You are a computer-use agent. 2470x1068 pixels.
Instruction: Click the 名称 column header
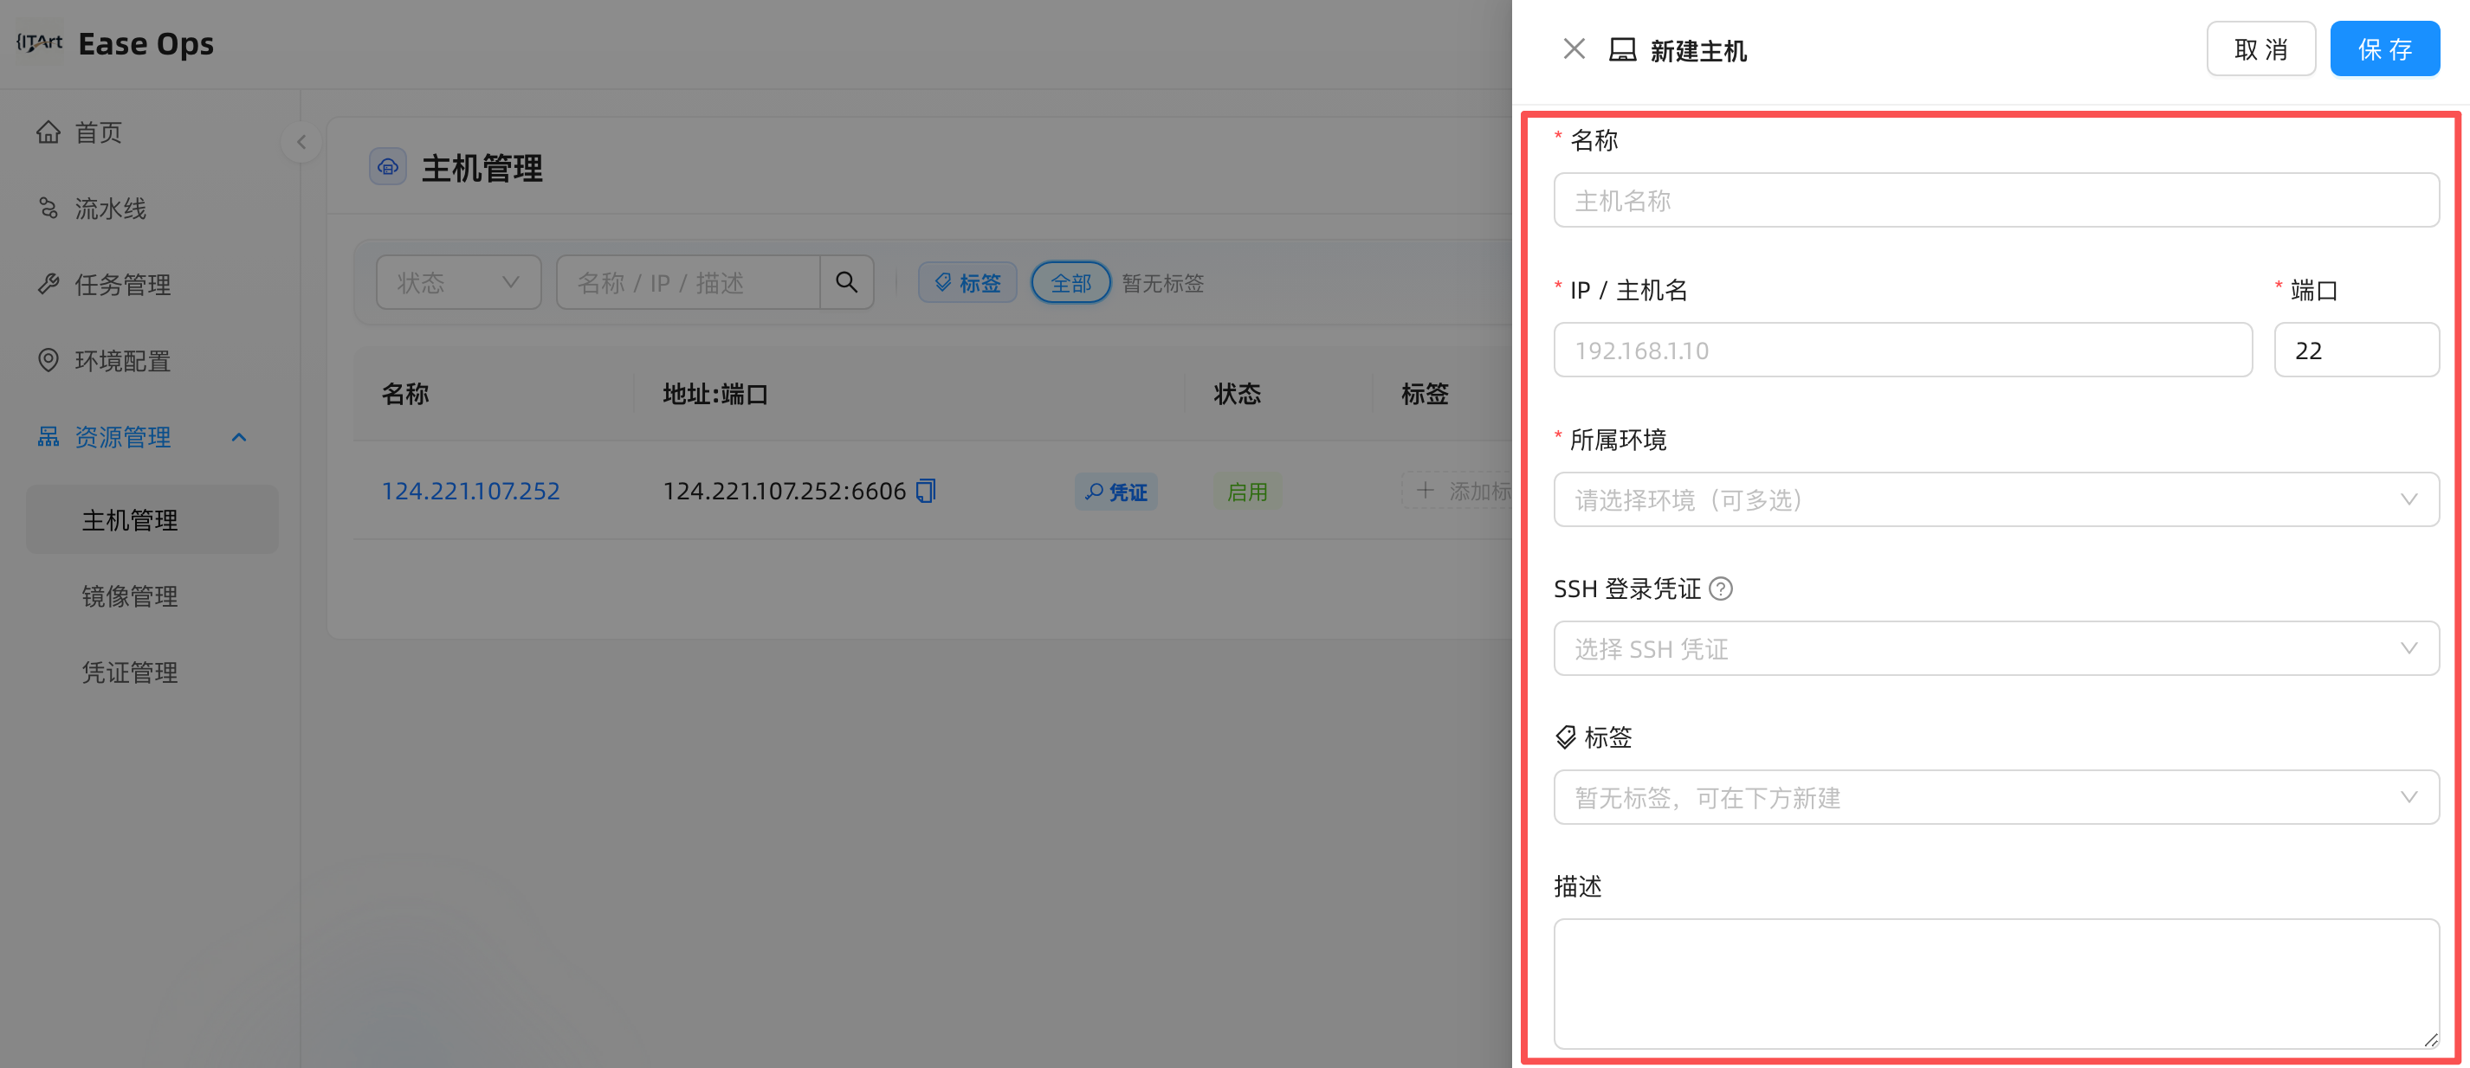(x=405, y=394)
